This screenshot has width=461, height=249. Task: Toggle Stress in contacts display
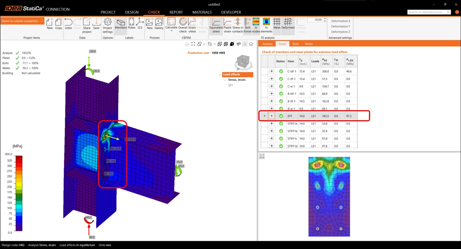click(x=238, y=25)
